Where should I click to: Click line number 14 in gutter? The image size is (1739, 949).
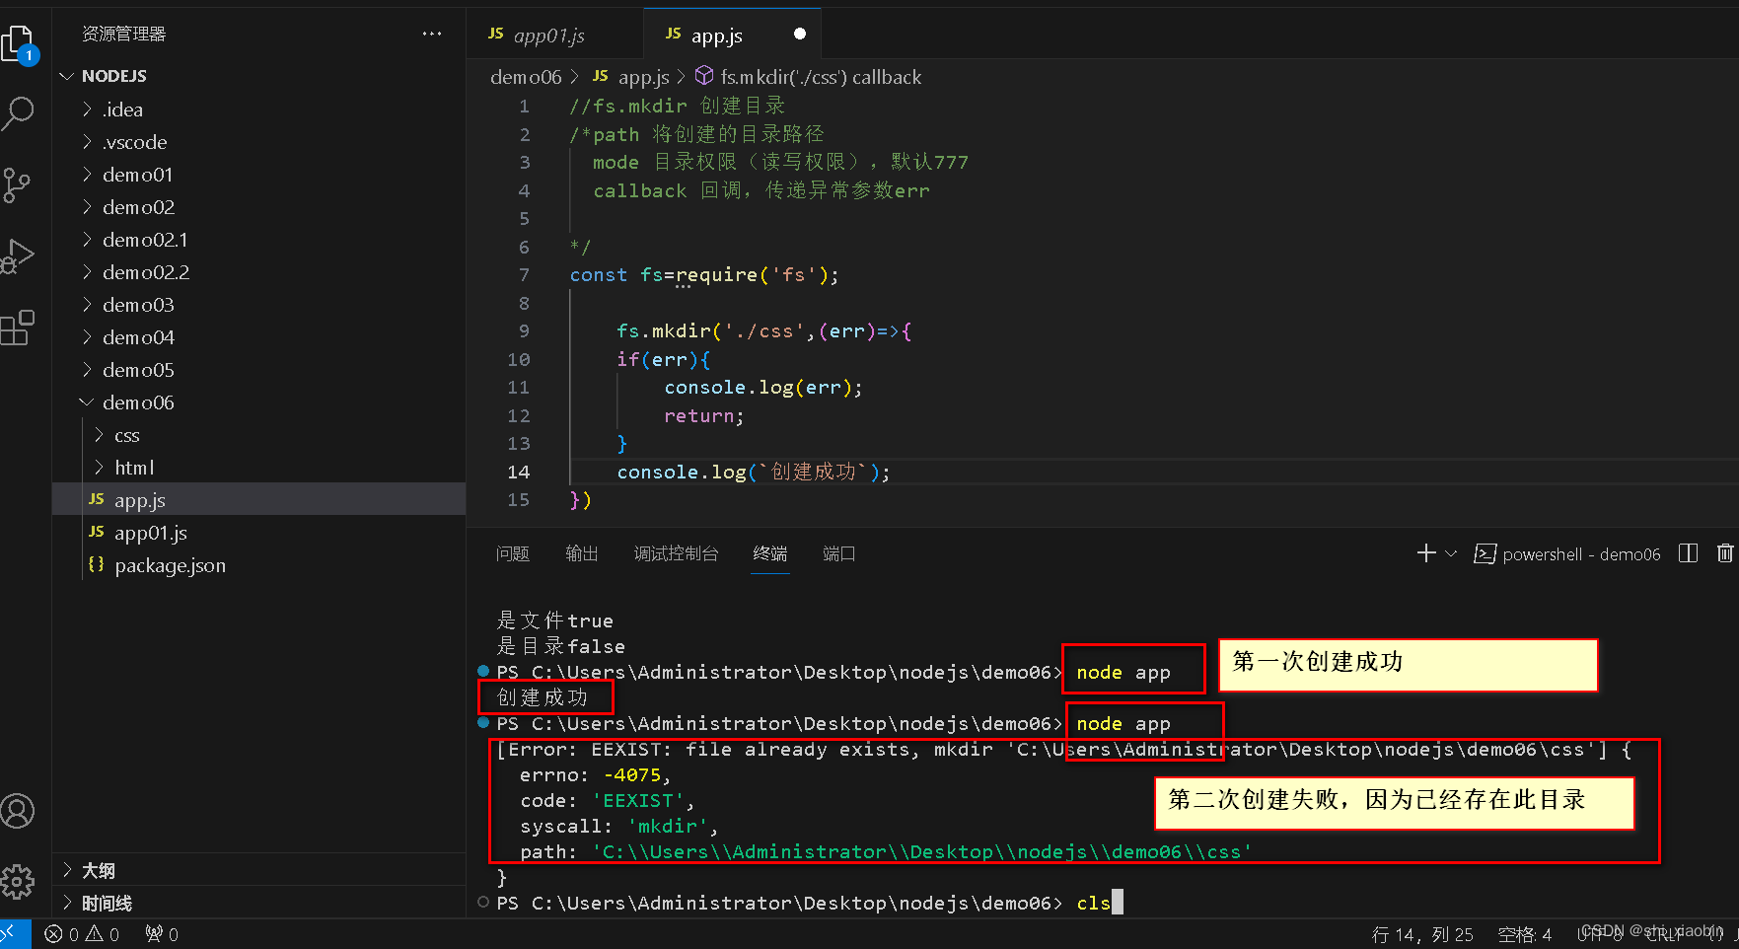point(518,472)
